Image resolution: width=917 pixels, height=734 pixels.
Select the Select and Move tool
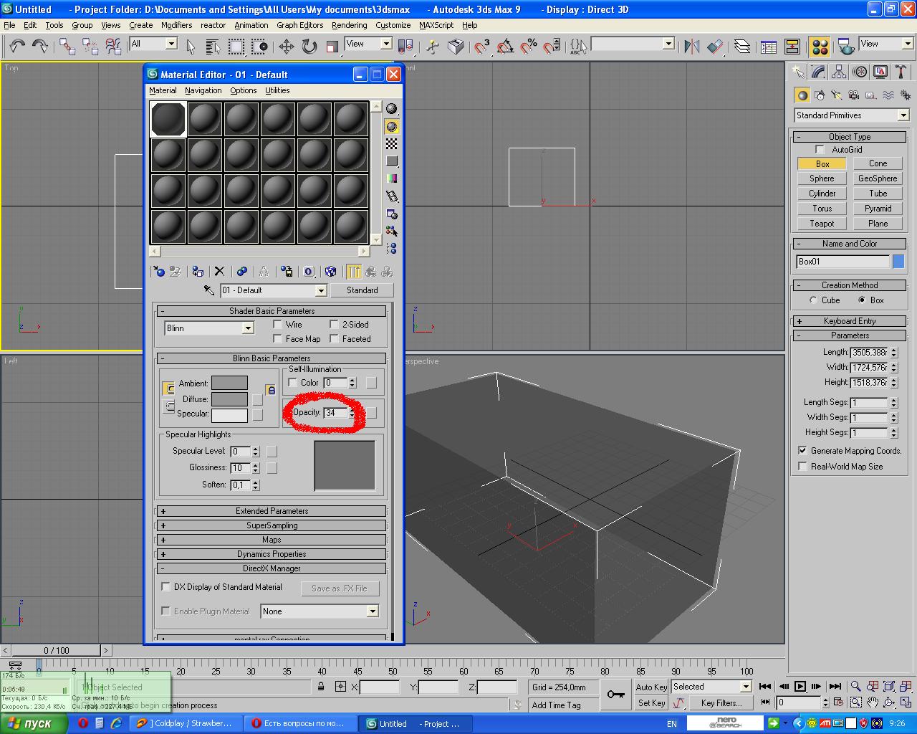click(x=286, y=47)
